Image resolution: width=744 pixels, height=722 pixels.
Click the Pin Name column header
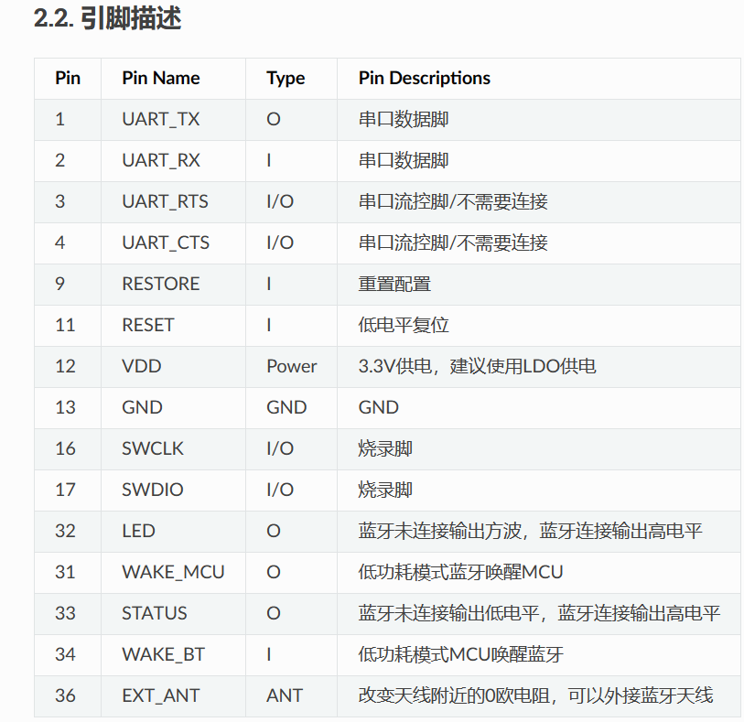[160, 78]
